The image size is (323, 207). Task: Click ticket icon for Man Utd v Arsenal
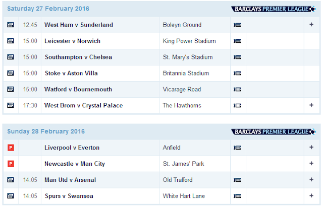pyautogui.click(x=237, y=180)
